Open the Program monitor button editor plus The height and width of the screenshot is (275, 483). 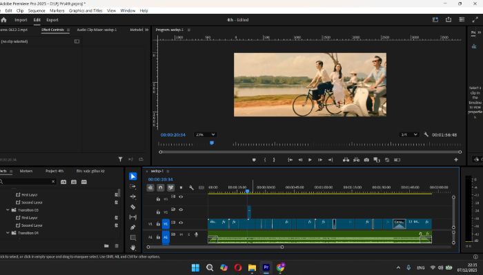[456, 160]
